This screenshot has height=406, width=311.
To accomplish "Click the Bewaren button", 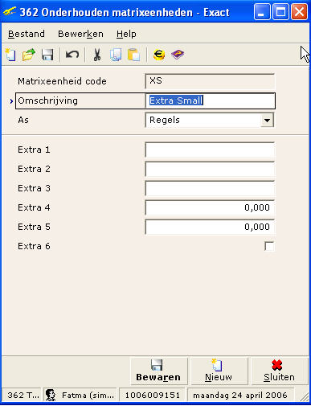I will pos(158,371).
